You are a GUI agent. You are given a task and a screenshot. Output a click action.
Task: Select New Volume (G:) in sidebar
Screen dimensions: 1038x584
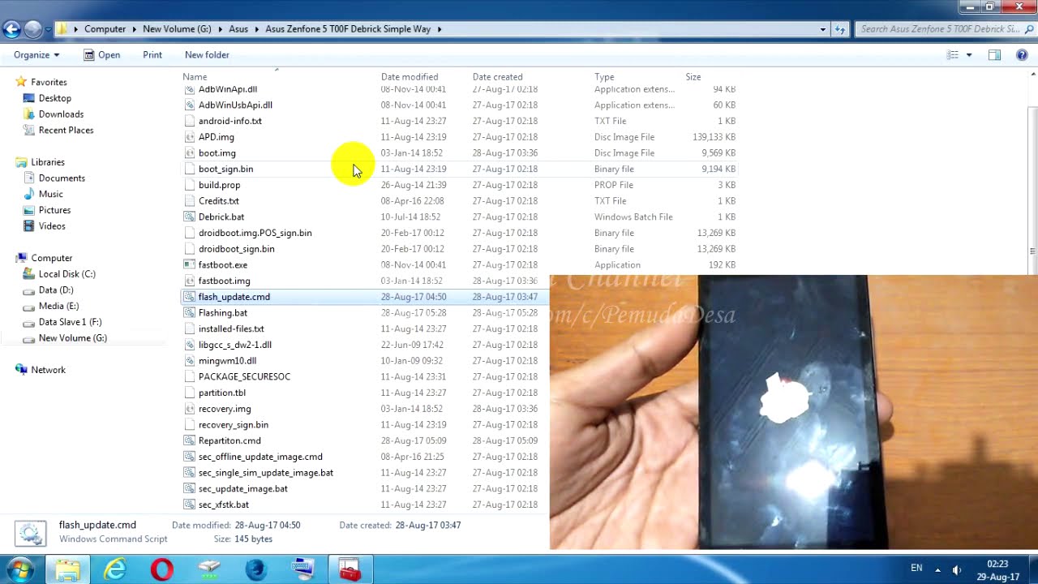coord(72,338)
